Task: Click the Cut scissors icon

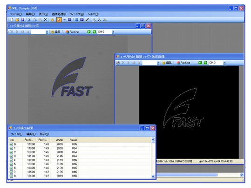Action: coord(29,20)
